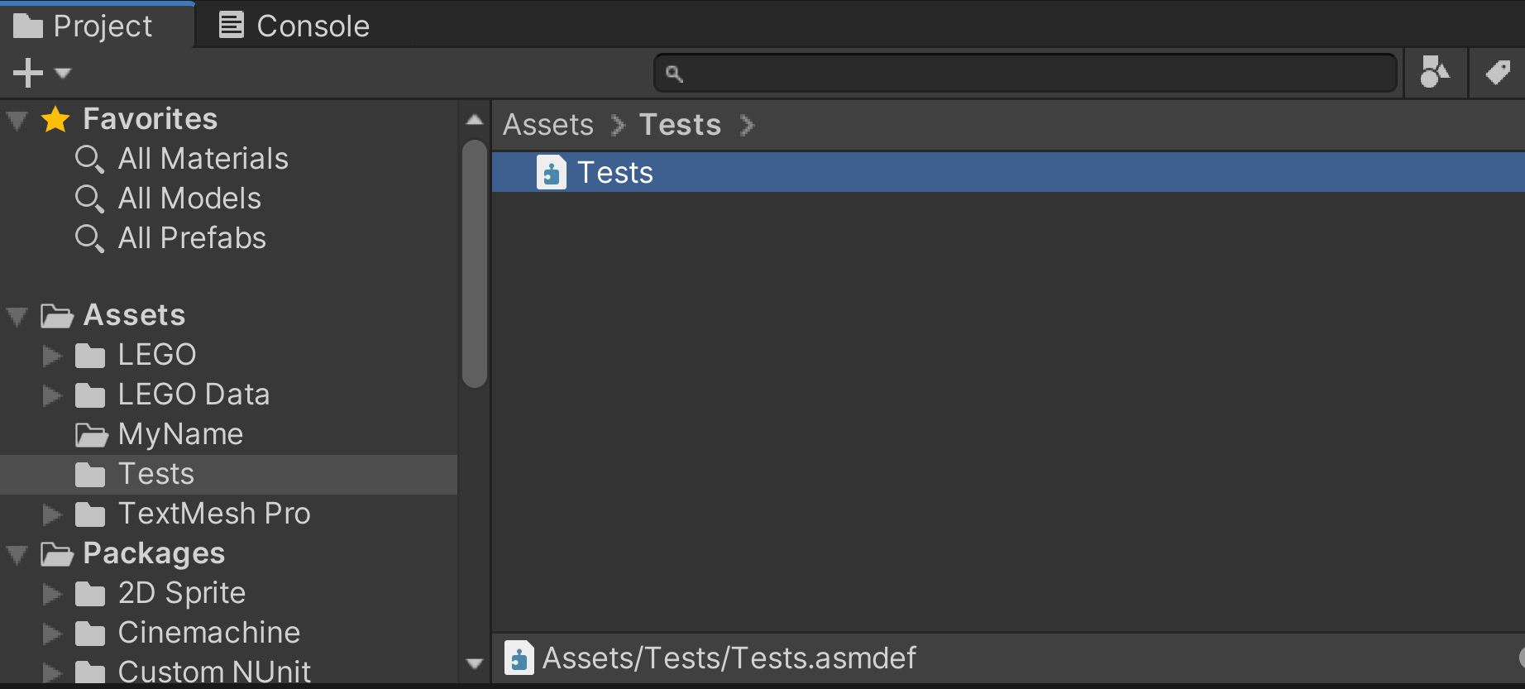This screenshot has height=689, width=1525.
Task: Click the Favorites star icon
Action: click(55, 119)
